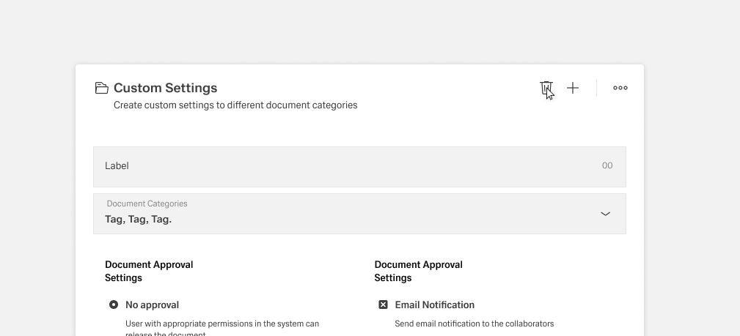The height and width of the screenshot is (336, 740).
Task: Click the plus icon to add settings
Action: [573, 88]
